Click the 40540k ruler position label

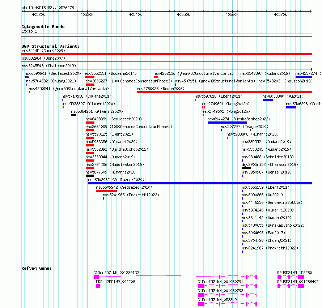coord(135,14)
